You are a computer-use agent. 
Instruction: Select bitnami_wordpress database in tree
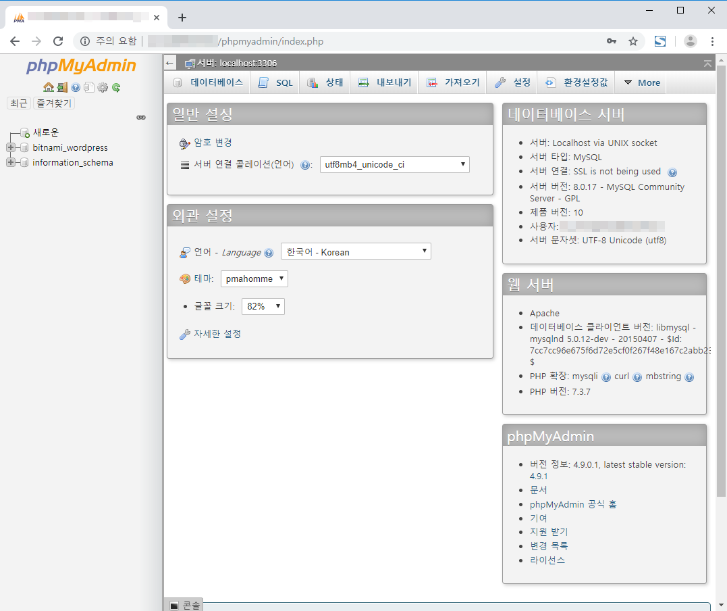[x=70, y=147]
